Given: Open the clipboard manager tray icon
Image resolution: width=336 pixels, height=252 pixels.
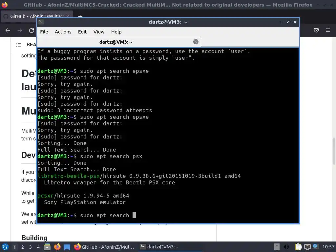Looking at the screenshot, I should point(298,247).
